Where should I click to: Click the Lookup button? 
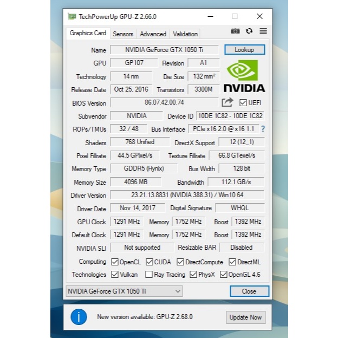tap(244, 50)
